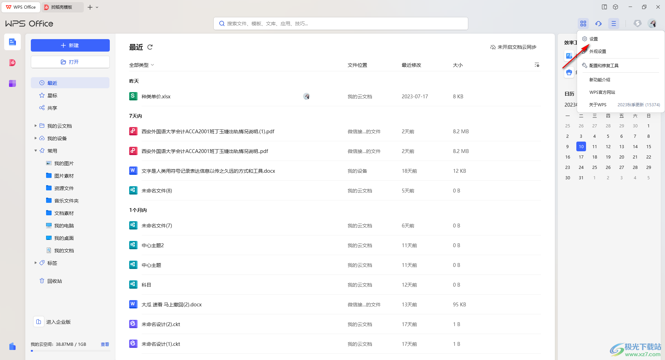
Task: Toggle sidebar layout icon in the title bar
Action: pos(604,7)
